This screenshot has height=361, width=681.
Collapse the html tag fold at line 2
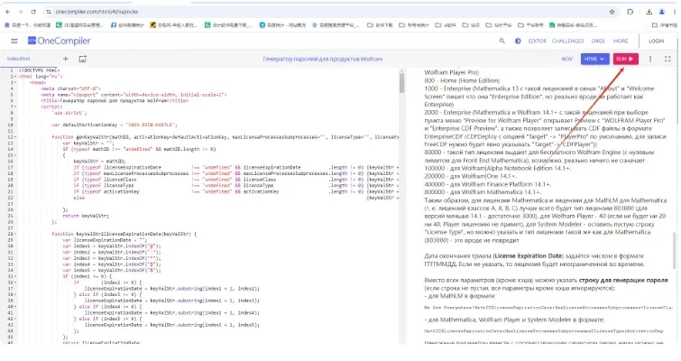[15, 76]
